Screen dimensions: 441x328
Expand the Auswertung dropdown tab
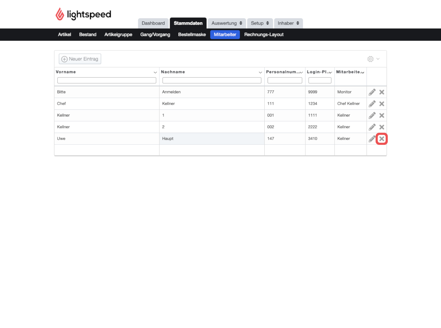(227, 23)
